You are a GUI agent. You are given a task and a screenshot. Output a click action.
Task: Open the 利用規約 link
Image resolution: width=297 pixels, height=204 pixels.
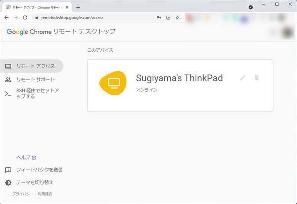(x=45, y=194)
